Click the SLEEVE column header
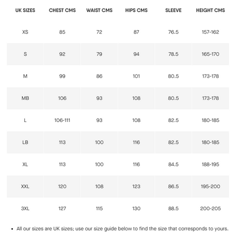The width and height of the screenshot is (234, 236). 173,10
